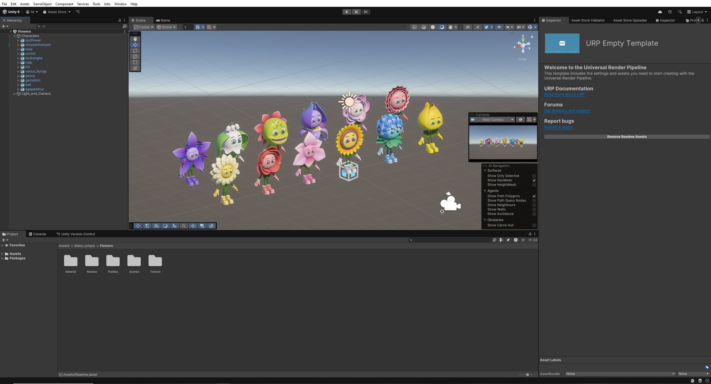711x384 pixels.
Task: Open the Window menu
Action: tap(120, 4)
